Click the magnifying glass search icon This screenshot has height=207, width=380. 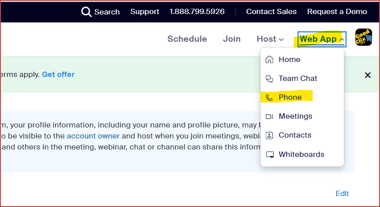(x=86, y=11)
